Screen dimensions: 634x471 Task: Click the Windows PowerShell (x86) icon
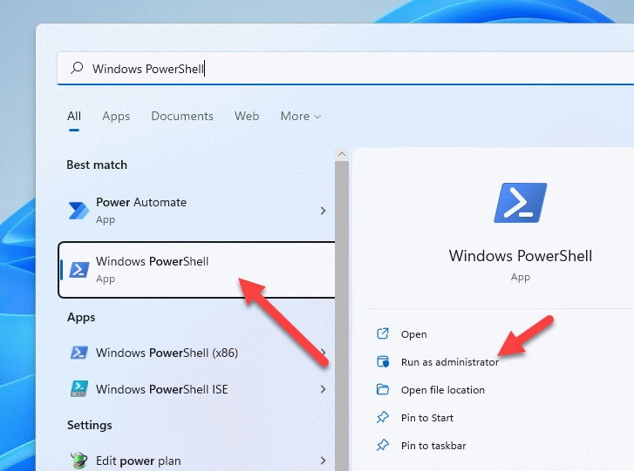click(x=79, y=353)
